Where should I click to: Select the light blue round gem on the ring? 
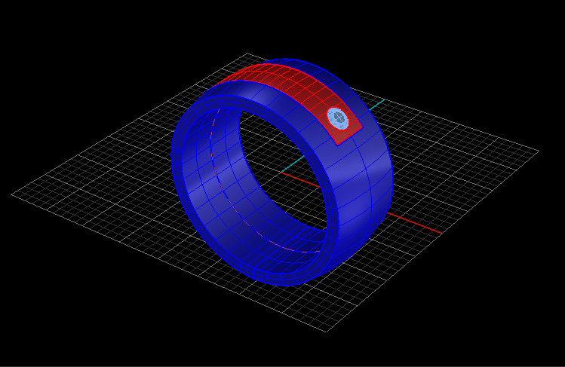tap(338, 118)
